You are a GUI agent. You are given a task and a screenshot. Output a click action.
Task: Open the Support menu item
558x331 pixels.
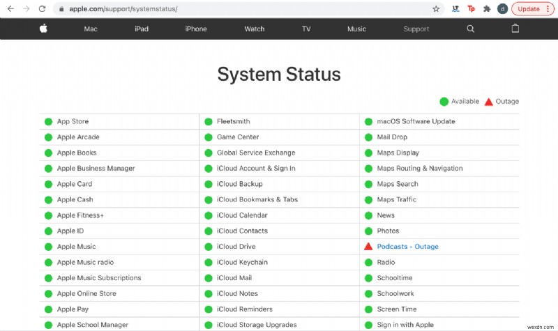coord(416,29)
